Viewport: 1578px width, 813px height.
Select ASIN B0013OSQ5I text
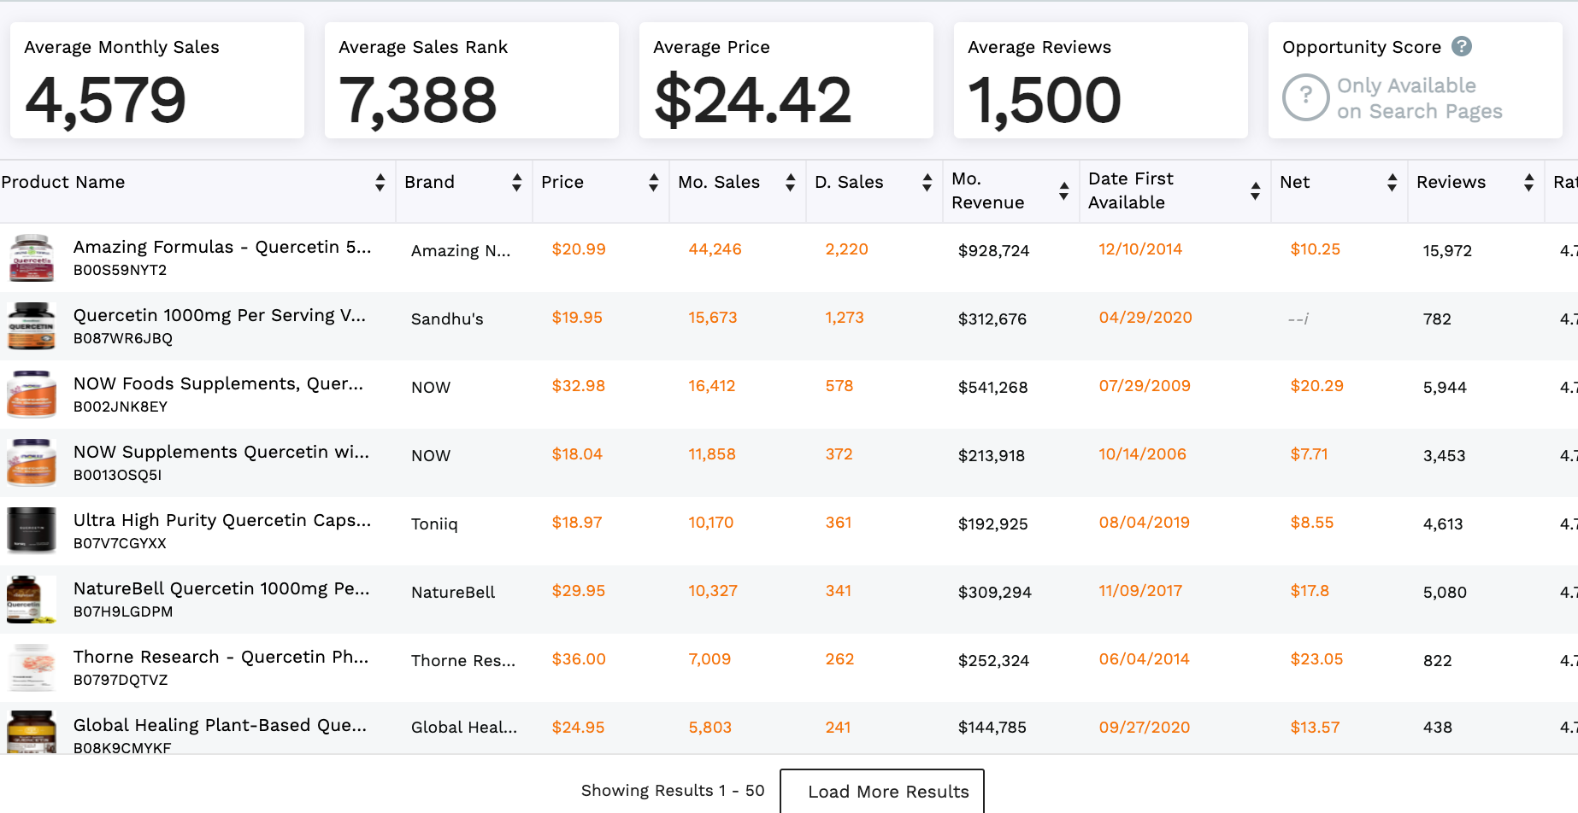(x=117, y=475)
